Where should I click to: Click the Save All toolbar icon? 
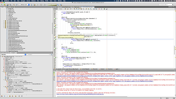(10, 5)
